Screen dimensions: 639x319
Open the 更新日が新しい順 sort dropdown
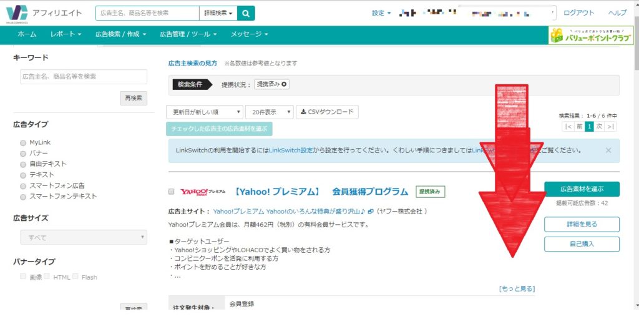click(x=205, y=112)
